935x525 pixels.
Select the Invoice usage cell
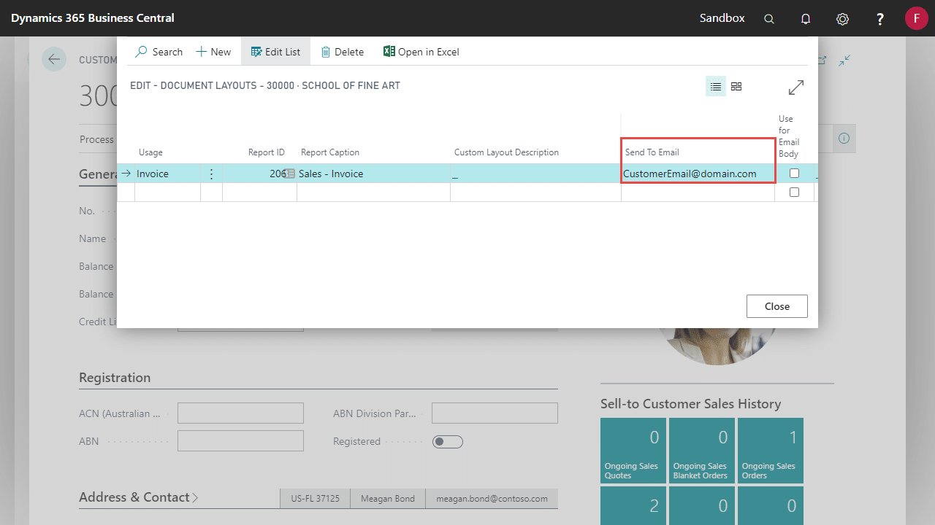coord(167,174)
